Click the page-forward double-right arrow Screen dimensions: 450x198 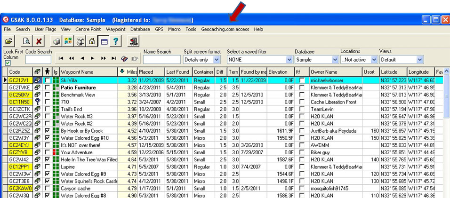103,58
